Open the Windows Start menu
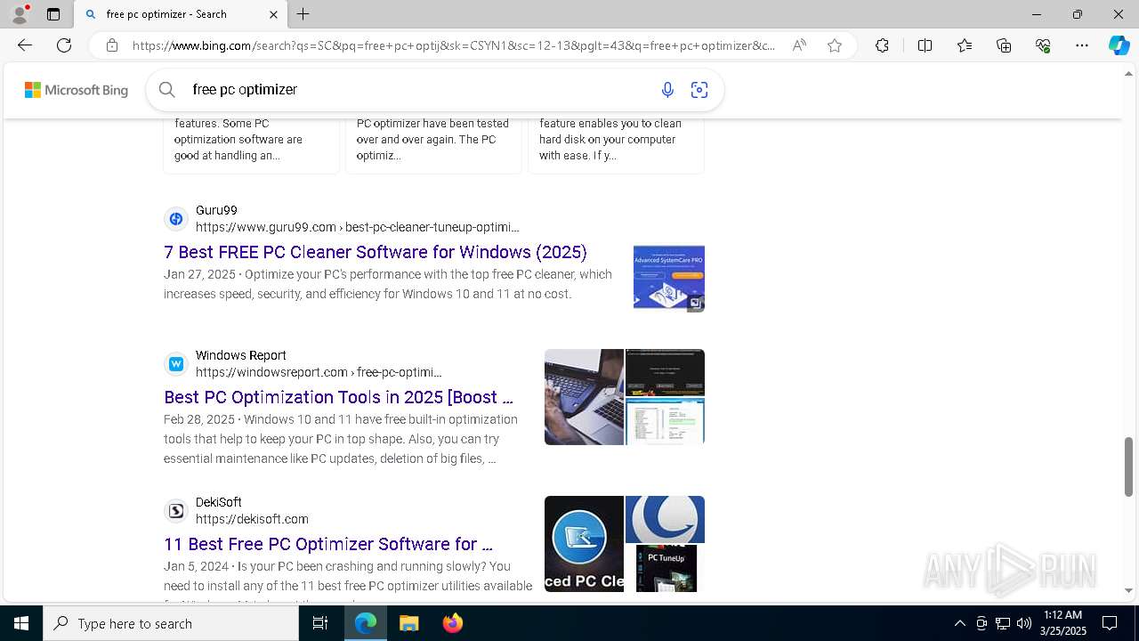The image size is (1139, 641). (x=21, y=623)
